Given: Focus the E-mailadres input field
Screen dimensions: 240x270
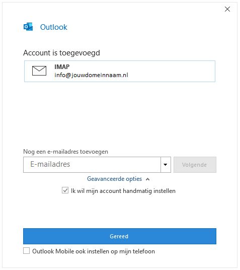Looking at the screenshot, I should pos(92,165).
